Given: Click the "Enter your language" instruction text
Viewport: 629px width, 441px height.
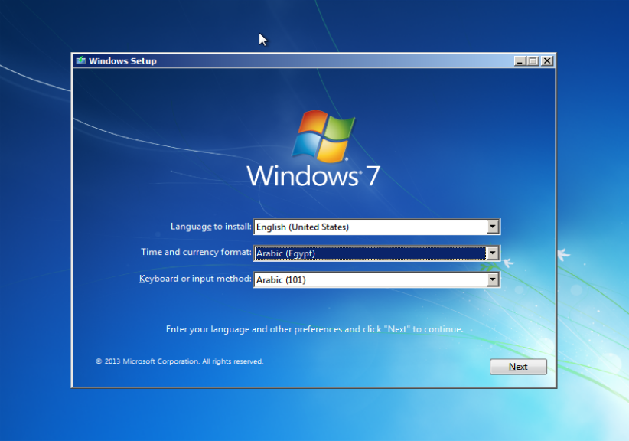Looking at the screenshot, I should coord(314,329).
